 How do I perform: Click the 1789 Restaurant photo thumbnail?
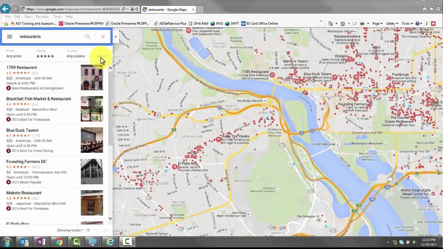(x=92, y=77)
